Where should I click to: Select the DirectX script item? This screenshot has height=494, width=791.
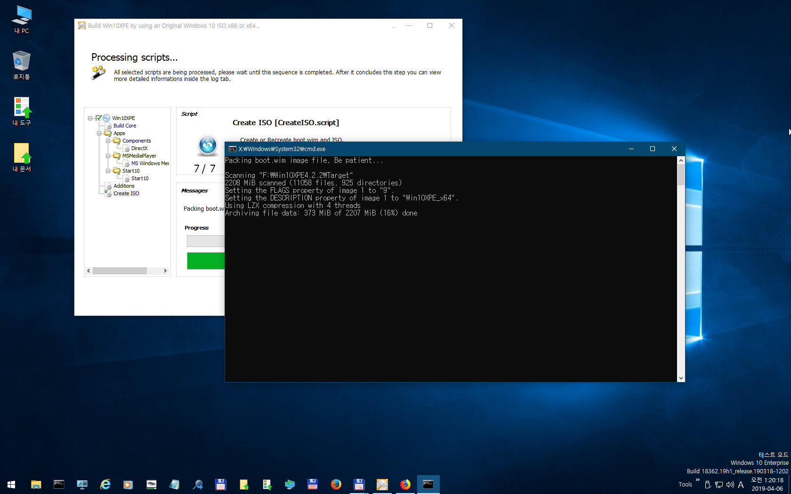(x=139, y=148)
